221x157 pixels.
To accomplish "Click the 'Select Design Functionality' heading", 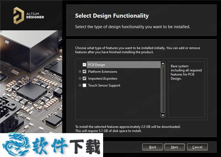I will point(112,16).
